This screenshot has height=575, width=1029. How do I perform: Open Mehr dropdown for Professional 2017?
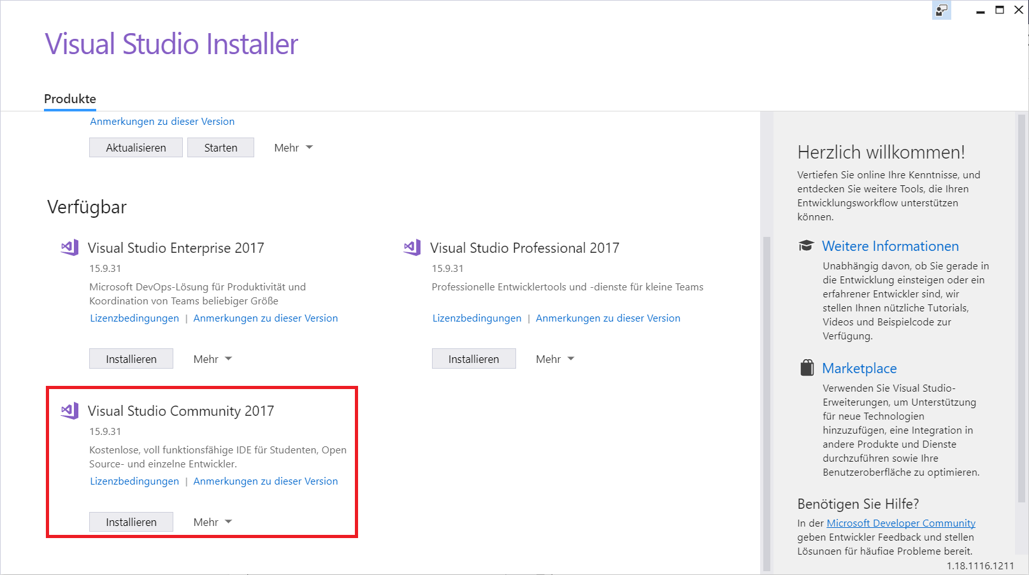point(555,359)
